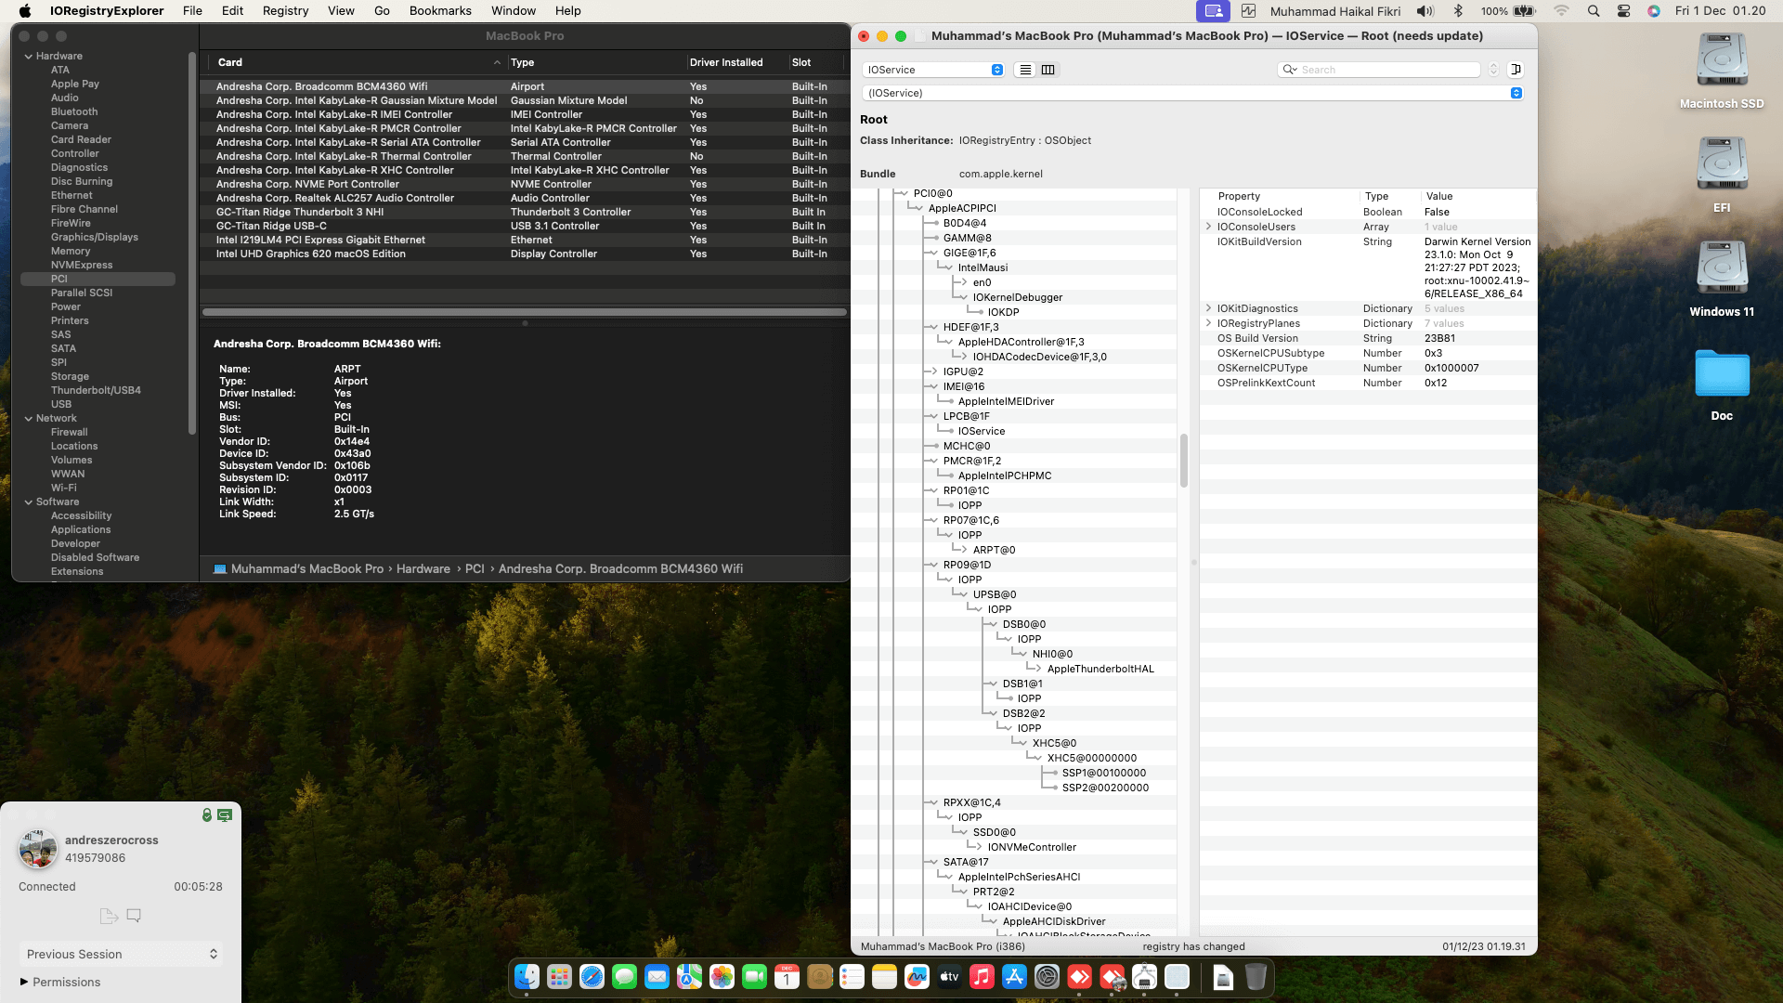Open the chat bubble icon in AnyDesk panel
This screenshot has height=1003, width=1783.
(134, 916)
